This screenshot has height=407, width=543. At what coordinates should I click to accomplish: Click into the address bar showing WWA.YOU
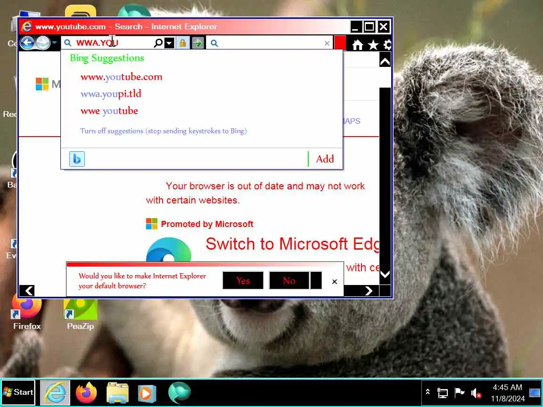108,43
